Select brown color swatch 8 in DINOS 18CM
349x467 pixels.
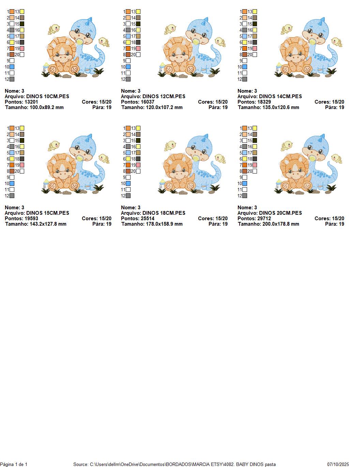pyautogui.click(x=128, y=171)
